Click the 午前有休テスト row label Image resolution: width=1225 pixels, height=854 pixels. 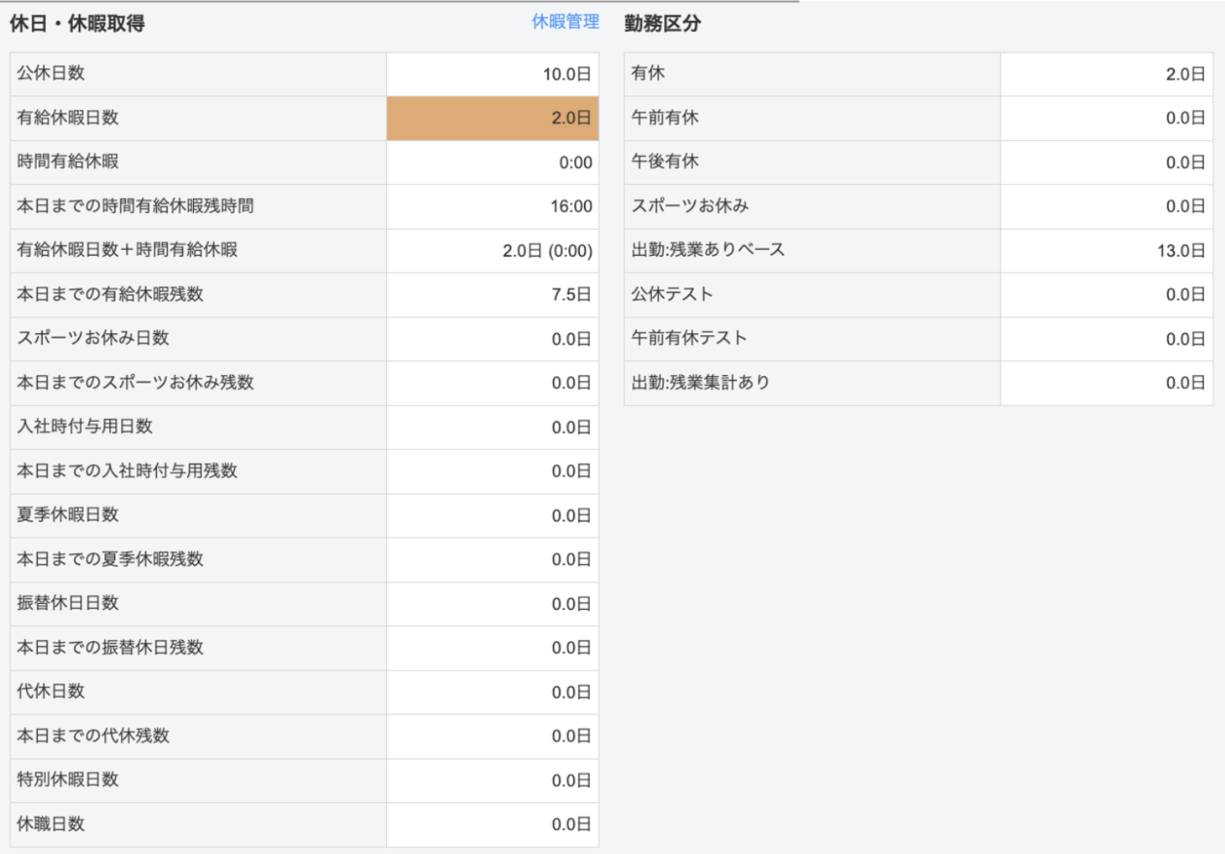[689, 338]
